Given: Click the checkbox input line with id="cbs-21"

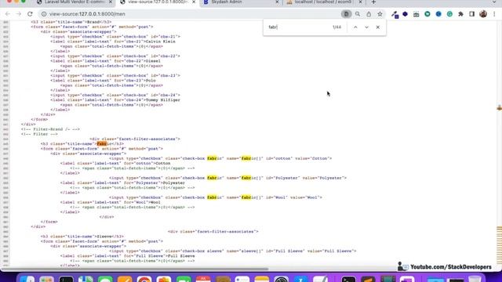Looking at the screenshot, I should pyautogui.click(x=115, y=37).
